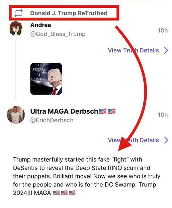The image size is (172, 208).
Task: Click the 10h timestamp on Derbsch's post
Action: pyautogui.click(x=163, y=115)
